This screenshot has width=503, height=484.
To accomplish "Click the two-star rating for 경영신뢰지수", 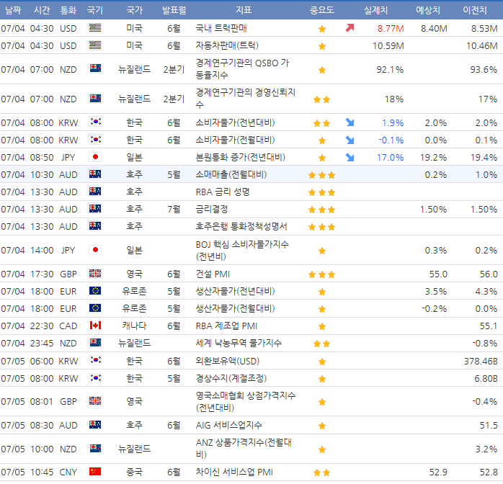I will [321, 99].
